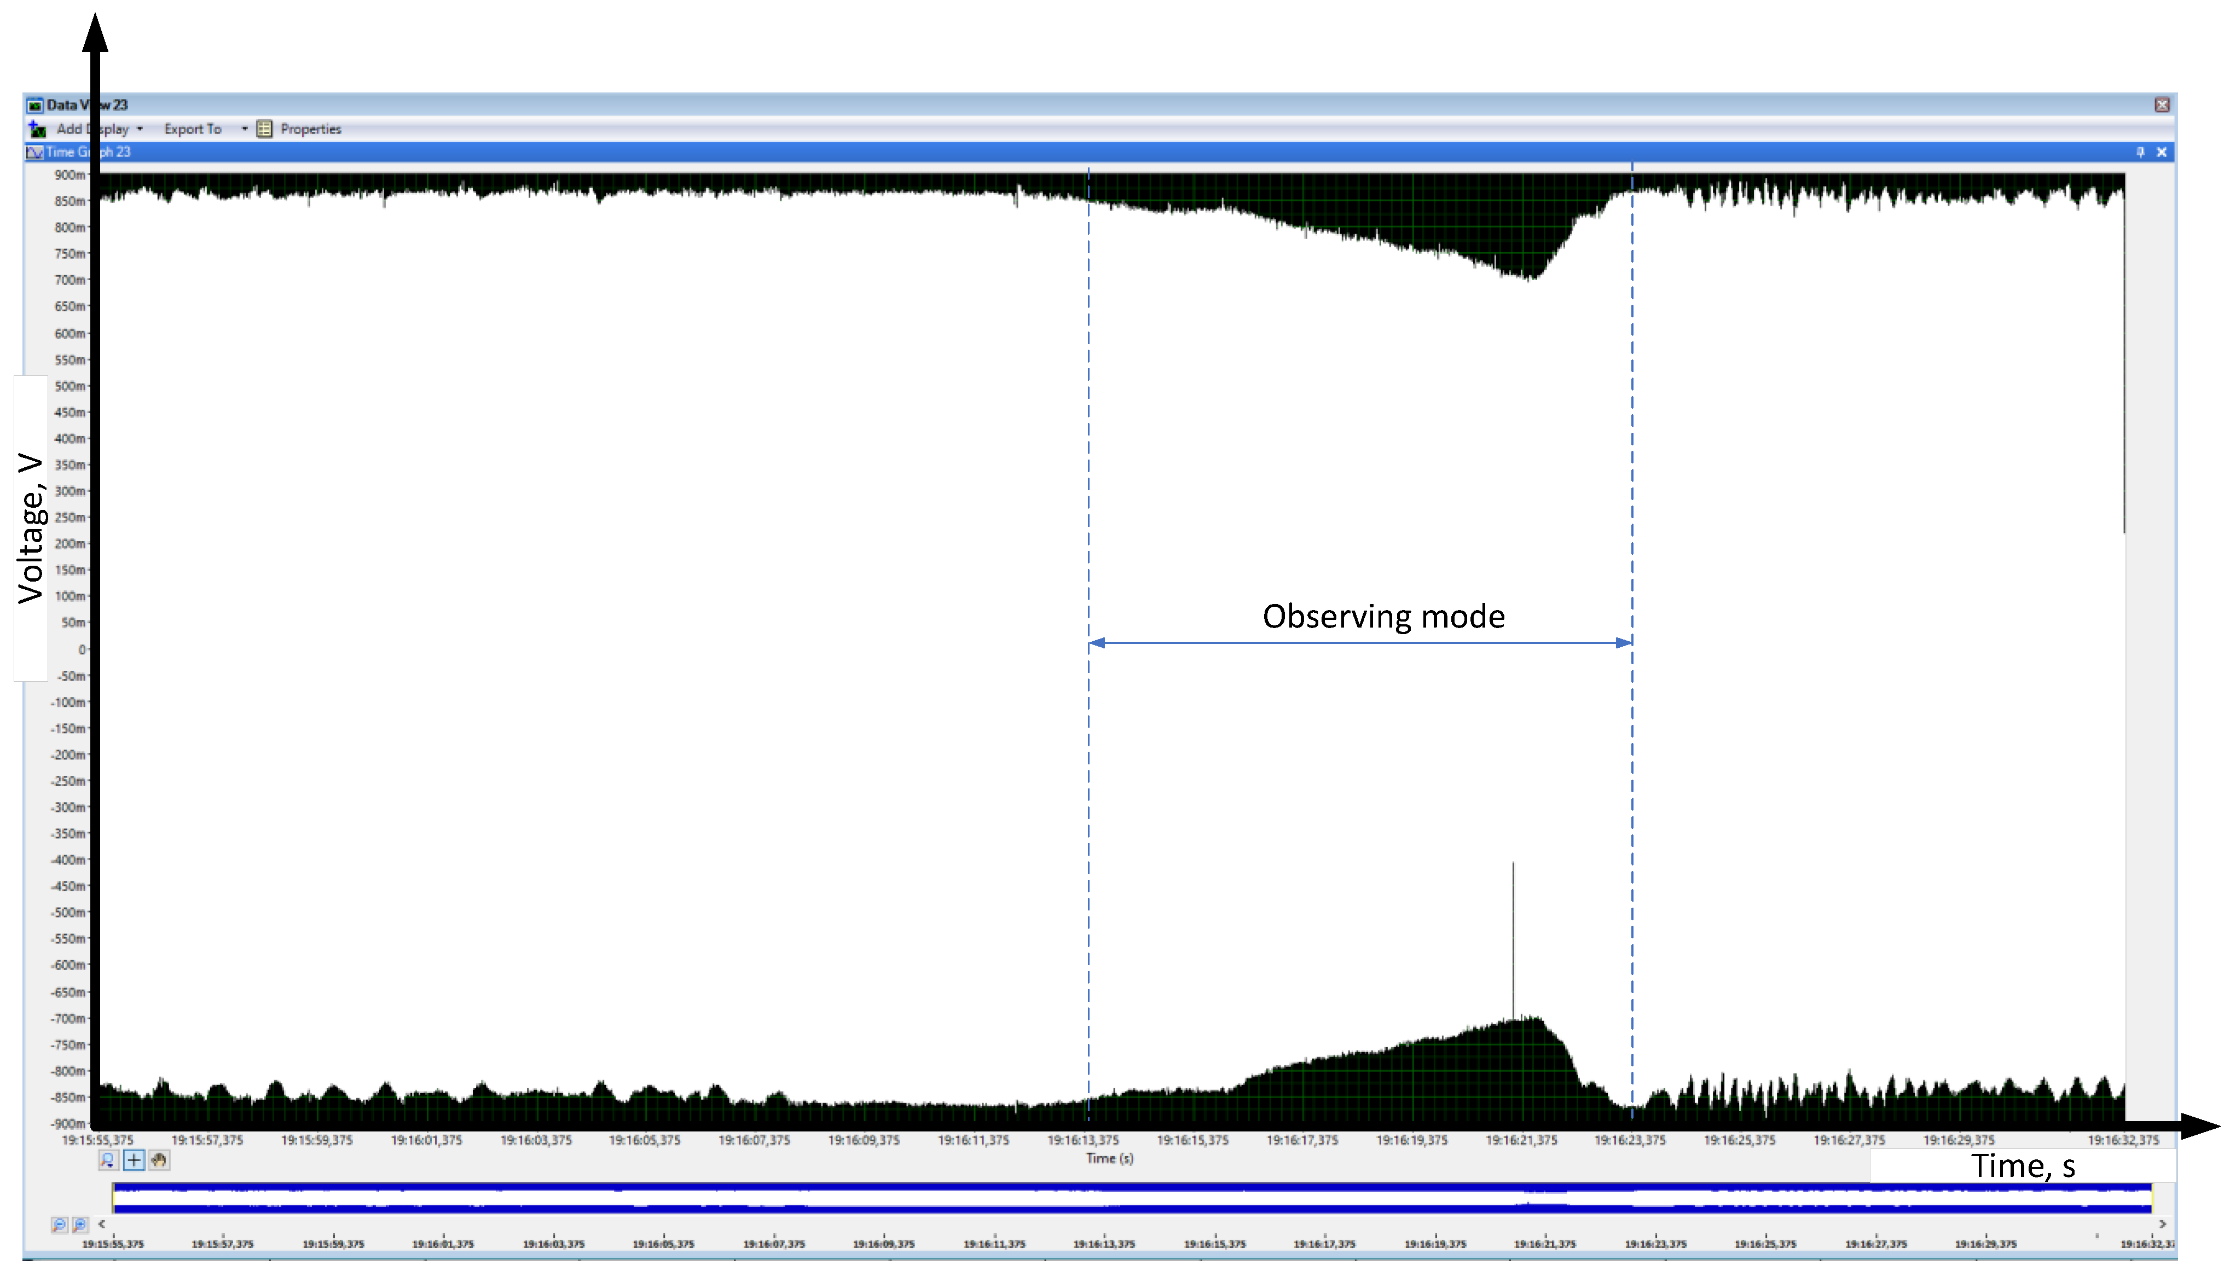Click the Data View 23 window icon
This screenshot has width=2230, height=1277.
click(x=34, y=105)
